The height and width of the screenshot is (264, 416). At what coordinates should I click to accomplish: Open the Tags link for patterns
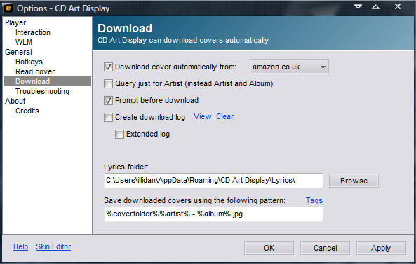(314, 200)
